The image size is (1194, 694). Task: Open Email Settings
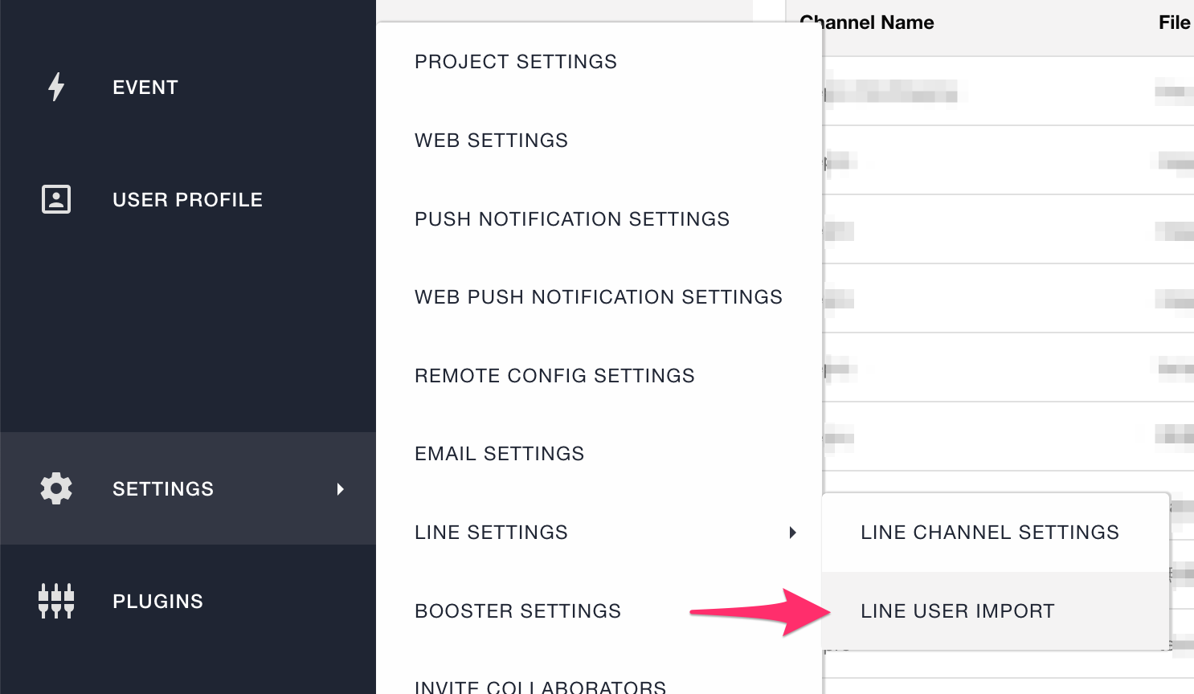pos(499,454)
